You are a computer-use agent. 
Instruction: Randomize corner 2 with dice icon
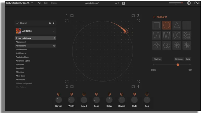133,16
